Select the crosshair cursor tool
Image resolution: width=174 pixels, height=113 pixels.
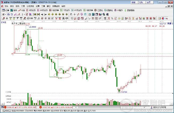pyautogui.click(x=75, y=14)
